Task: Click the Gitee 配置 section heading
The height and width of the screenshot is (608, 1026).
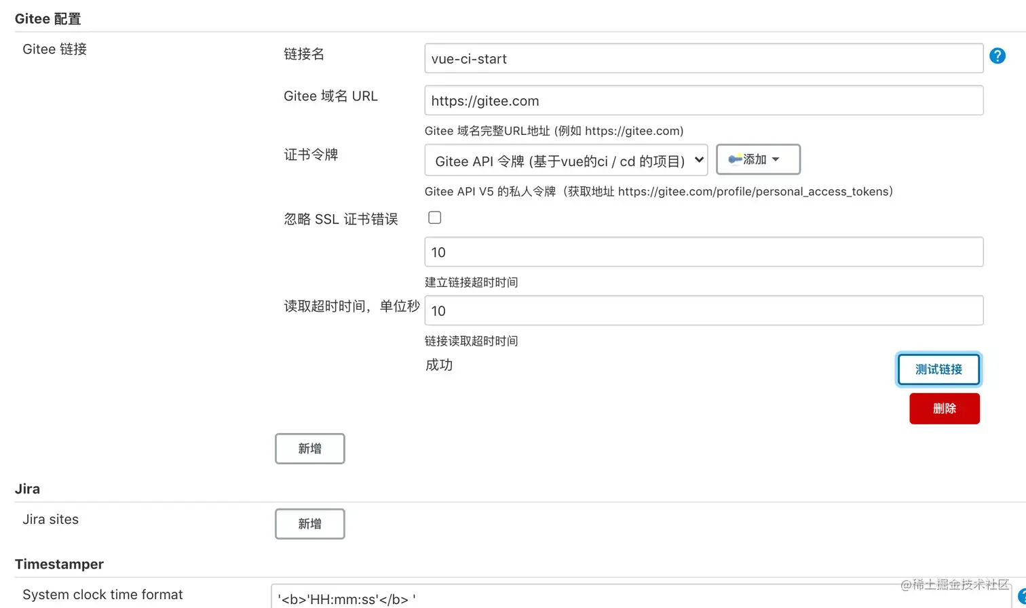Action: [x=48, y=19]
